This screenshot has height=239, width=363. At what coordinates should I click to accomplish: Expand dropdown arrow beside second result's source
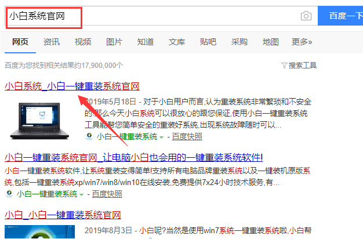[81, 195]
